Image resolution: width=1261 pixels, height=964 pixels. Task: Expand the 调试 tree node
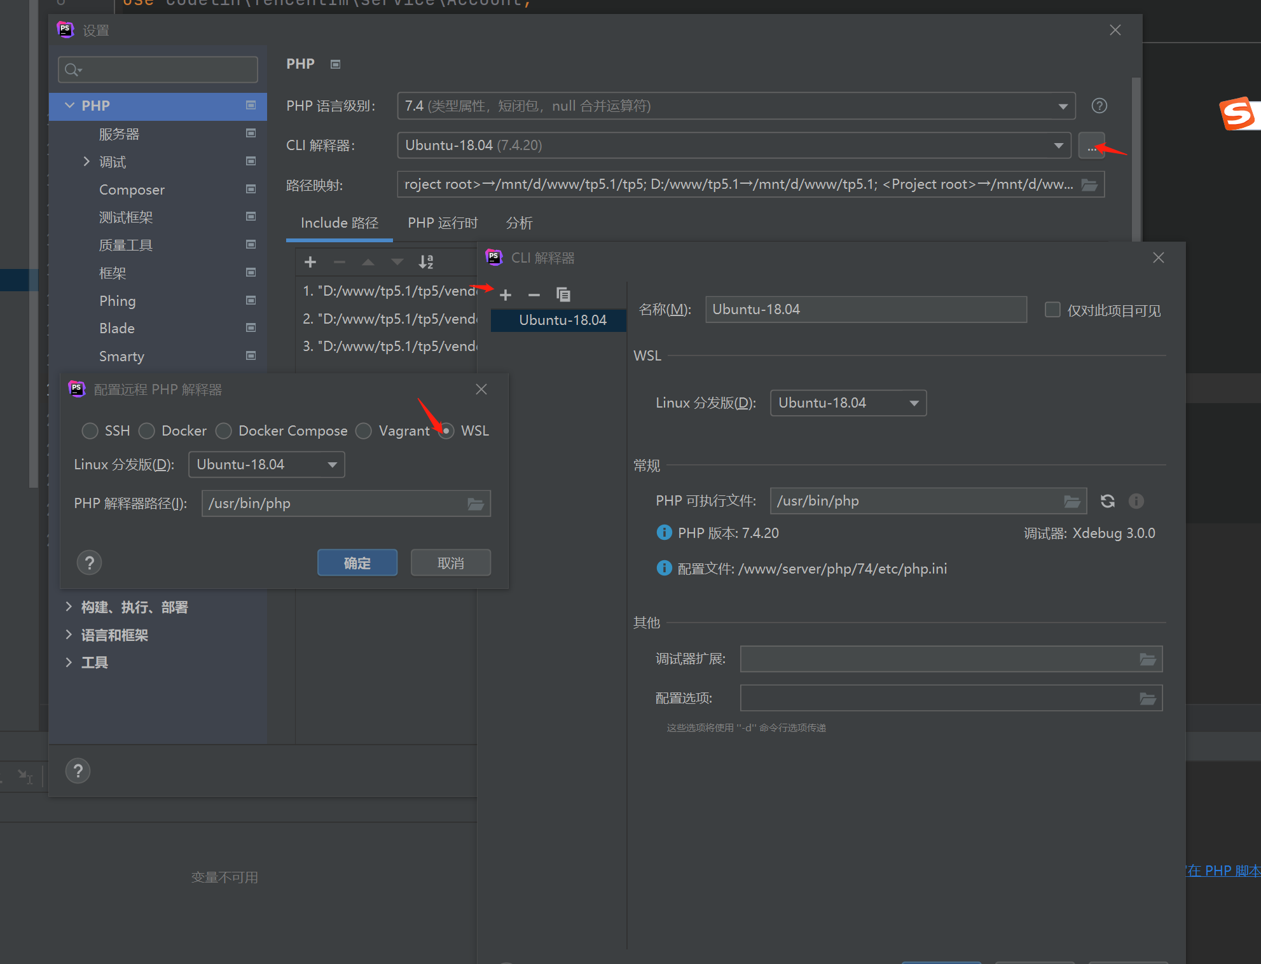click(86, 162)
